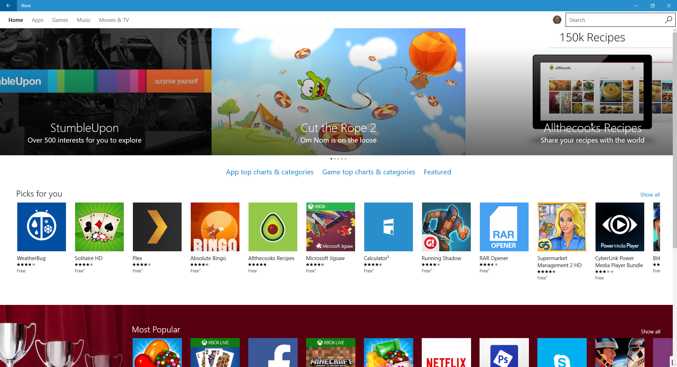This screenshot has height=367, width=677.
Task: Switch to the Apps tab
Action: click(x=38, y=20)
